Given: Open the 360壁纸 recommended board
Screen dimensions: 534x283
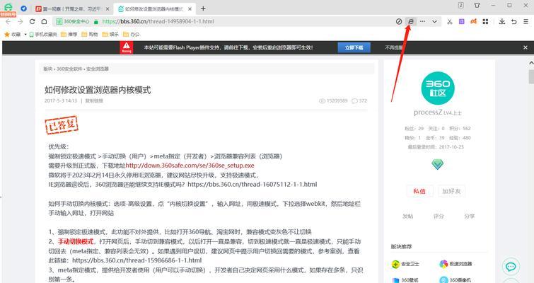Looking at the screenshot, I should [405, 280].
